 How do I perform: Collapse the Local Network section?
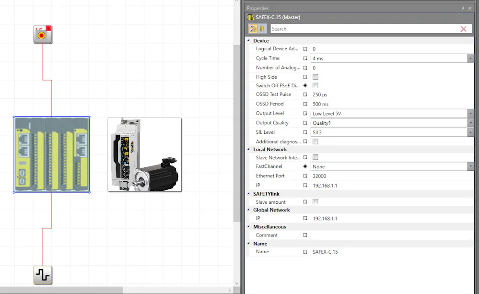(x=248, y=150)
